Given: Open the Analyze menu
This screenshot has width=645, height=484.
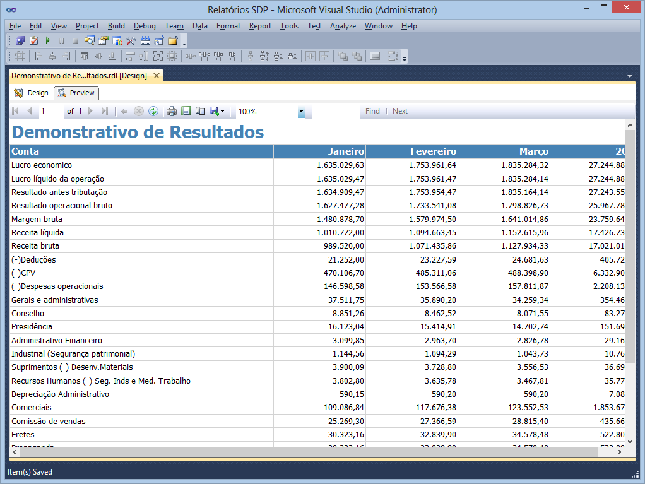Looking at the screenshot, I should pos(343,26).
